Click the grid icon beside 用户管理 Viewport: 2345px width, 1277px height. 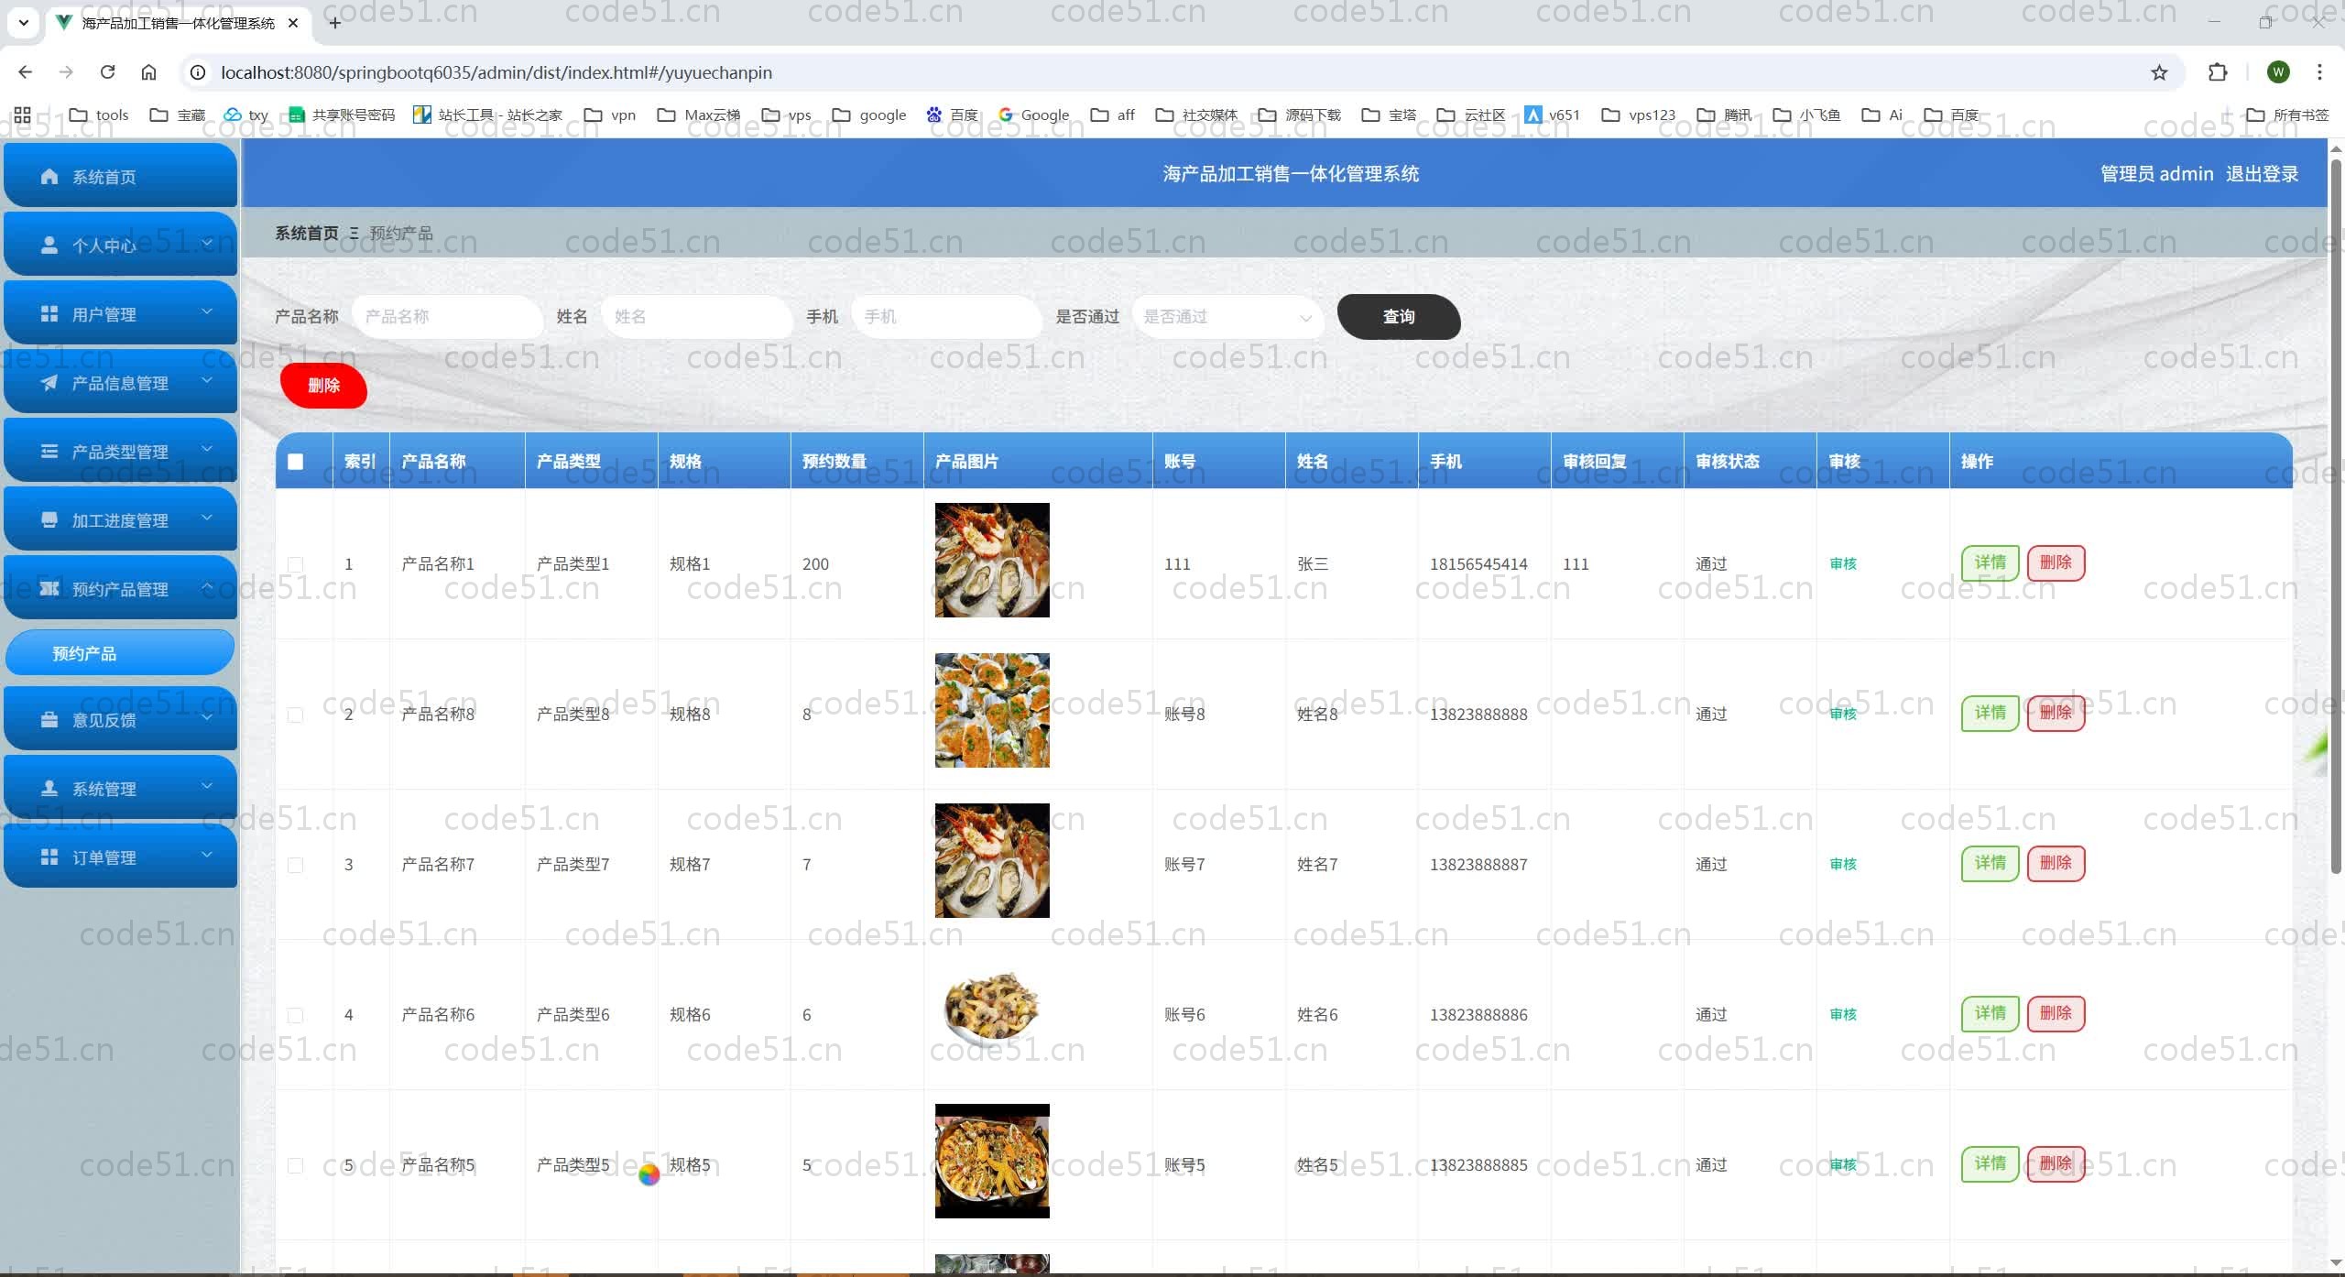pyautogui.click(x=49, y=314)
